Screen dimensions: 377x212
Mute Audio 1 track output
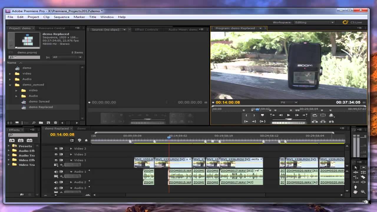click(56, 172)
